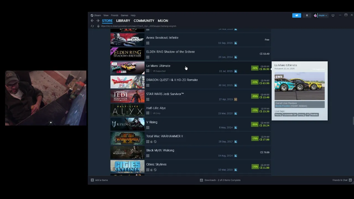Click the macOS icon under Cities: Skylines
The height and width of the screenshot is (199, 354).
click(x=151, y=170)
